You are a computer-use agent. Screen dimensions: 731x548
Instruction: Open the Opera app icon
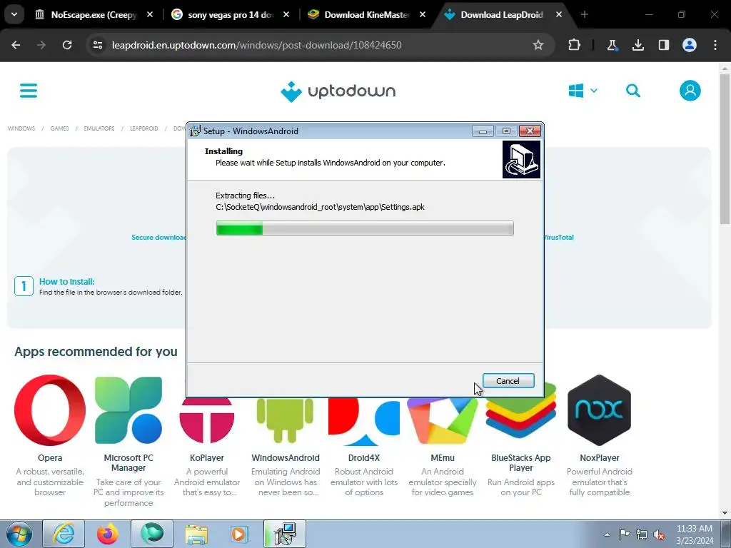point(50,410)
